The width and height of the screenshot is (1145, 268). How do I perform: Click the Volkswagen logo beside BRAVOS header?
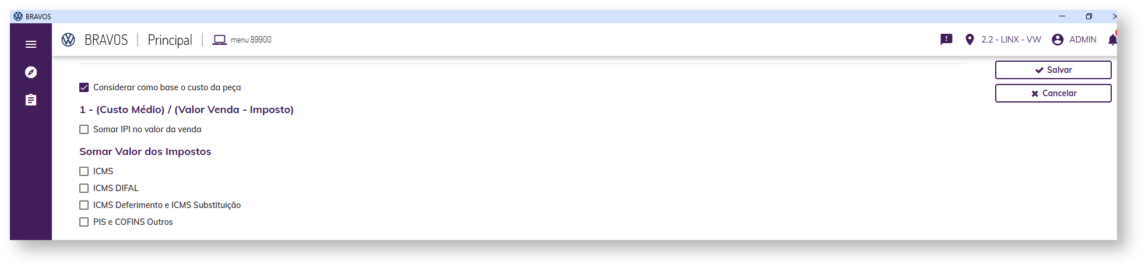click(x=68, y=40)
